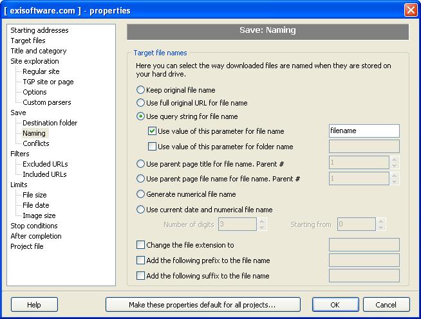Screen dimensions: 421x319
Task: Open Title and category page
Action: pyautogui.click(x=39, y=51)
